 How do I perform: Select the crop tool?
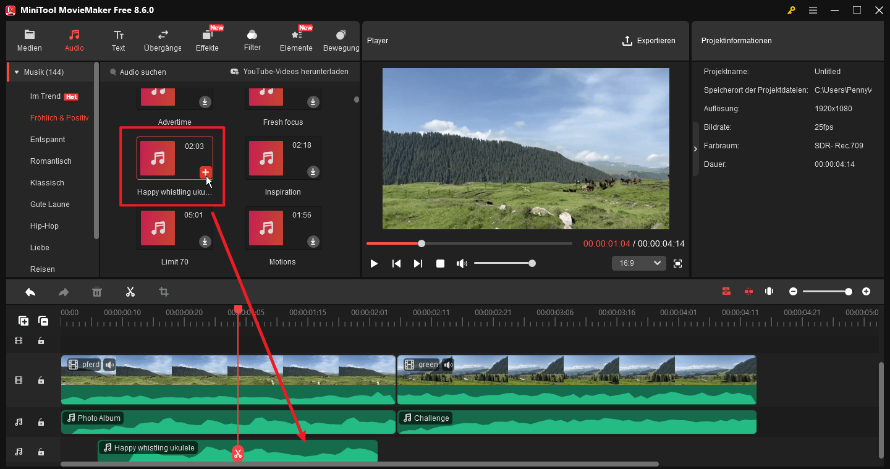pos(163,291)
